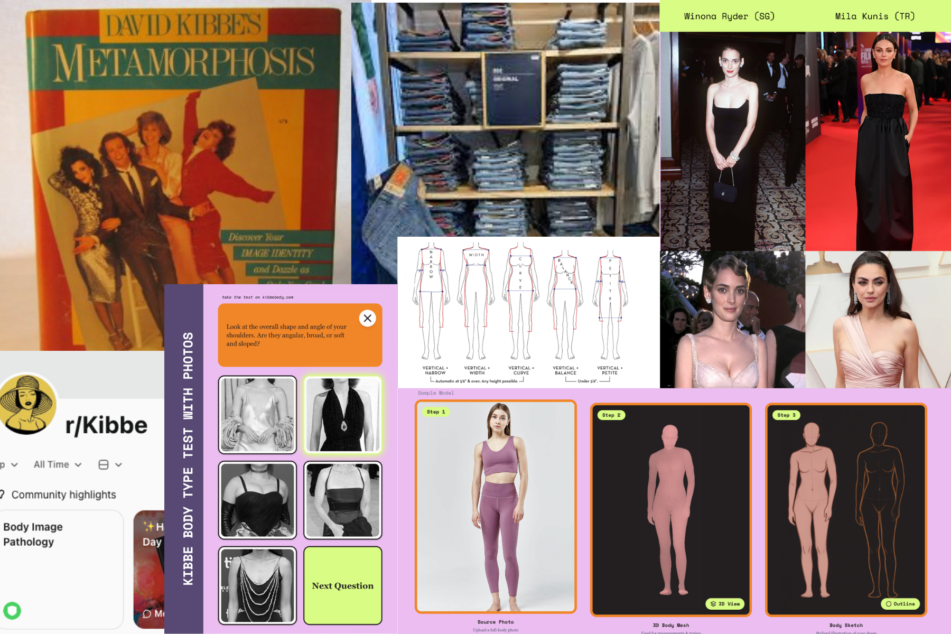Open the folded jeans shelf photo

pyautogui.click(x=505, y=119)
